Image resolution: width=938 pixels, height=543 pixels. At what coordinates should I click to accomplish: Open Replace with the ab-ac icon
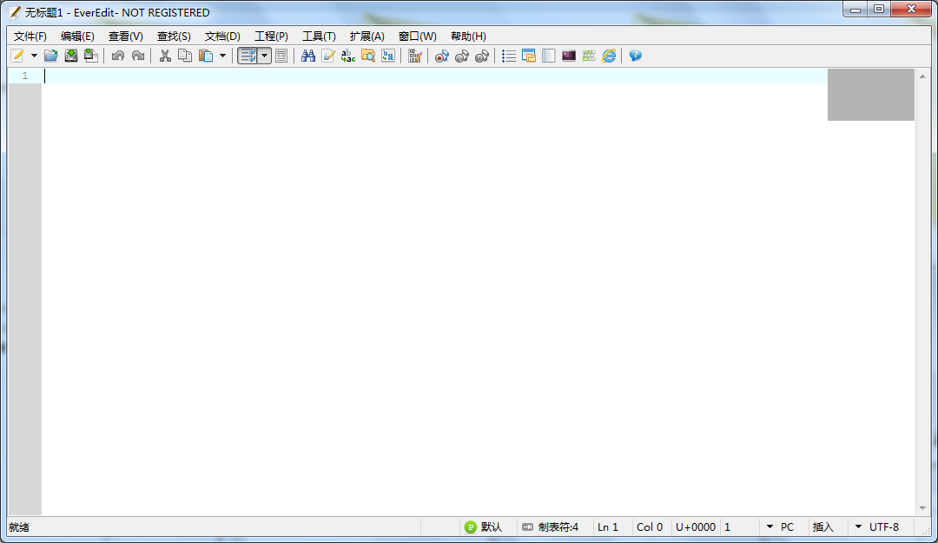click(347, 56)
